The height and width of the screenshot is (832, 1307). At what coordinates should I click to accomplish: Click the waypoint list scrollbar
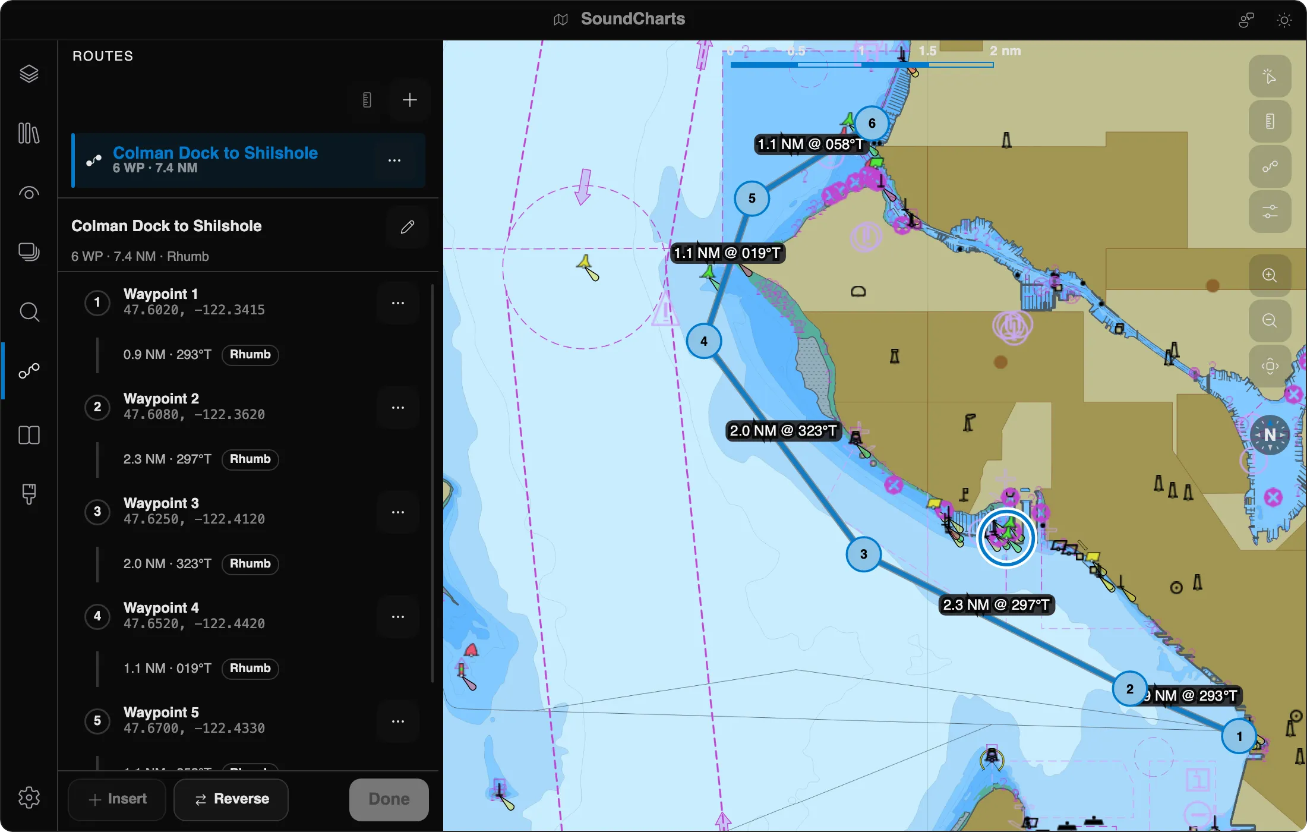point(432,483)
